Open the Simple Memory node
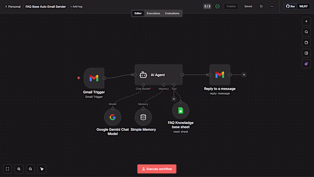The height and width of the screenshot is (177, 314). 143,117
